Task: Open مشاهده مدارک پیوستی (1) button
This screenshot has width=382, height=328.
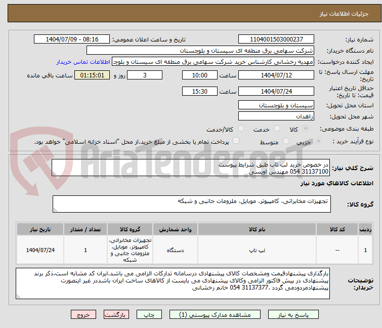Action: point(215,314)
